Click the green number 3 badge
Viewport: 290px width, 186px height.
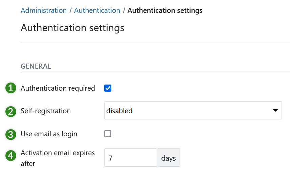click(11, 134)
